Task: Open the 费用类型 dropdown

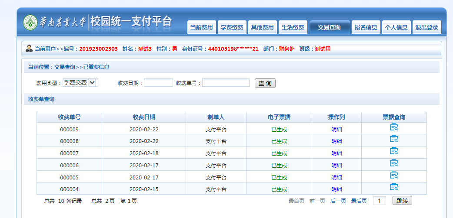Action: [x=80, y=83]
